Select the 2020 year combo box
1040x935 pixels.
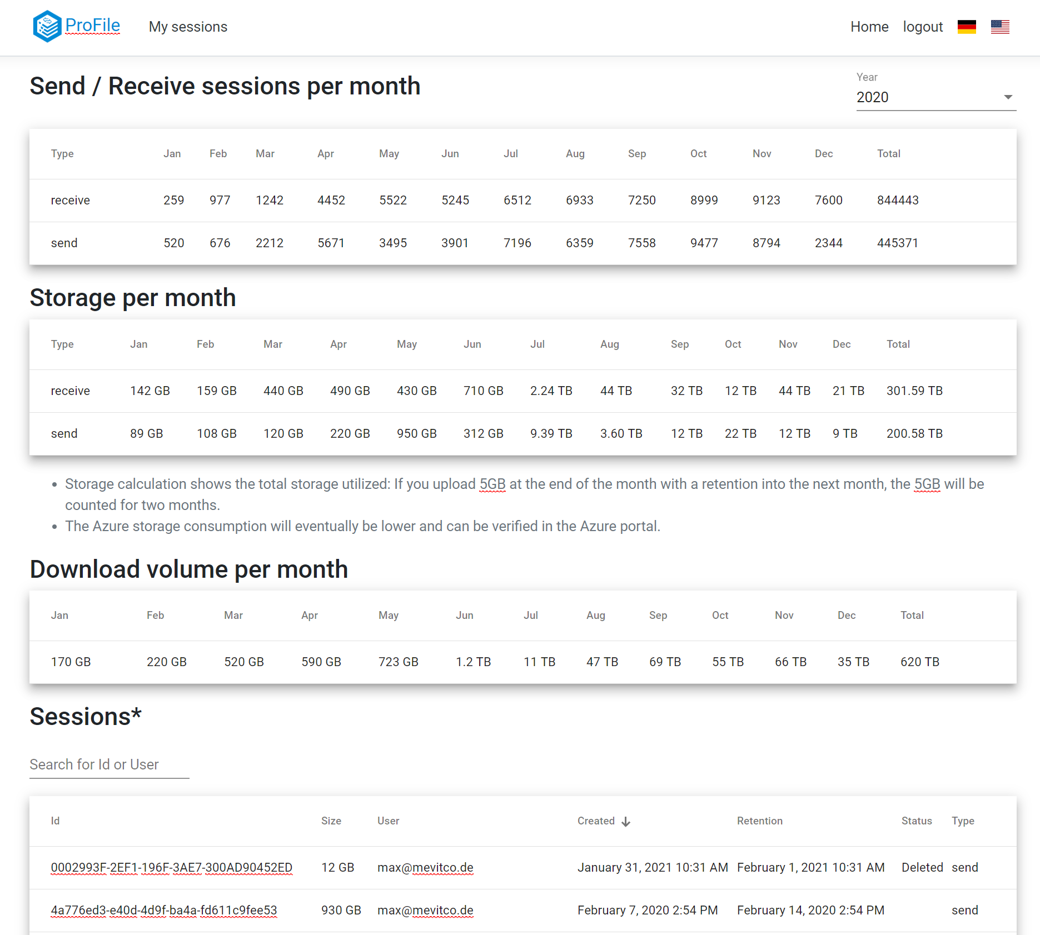pyautogui.click(x=936, y=97)
